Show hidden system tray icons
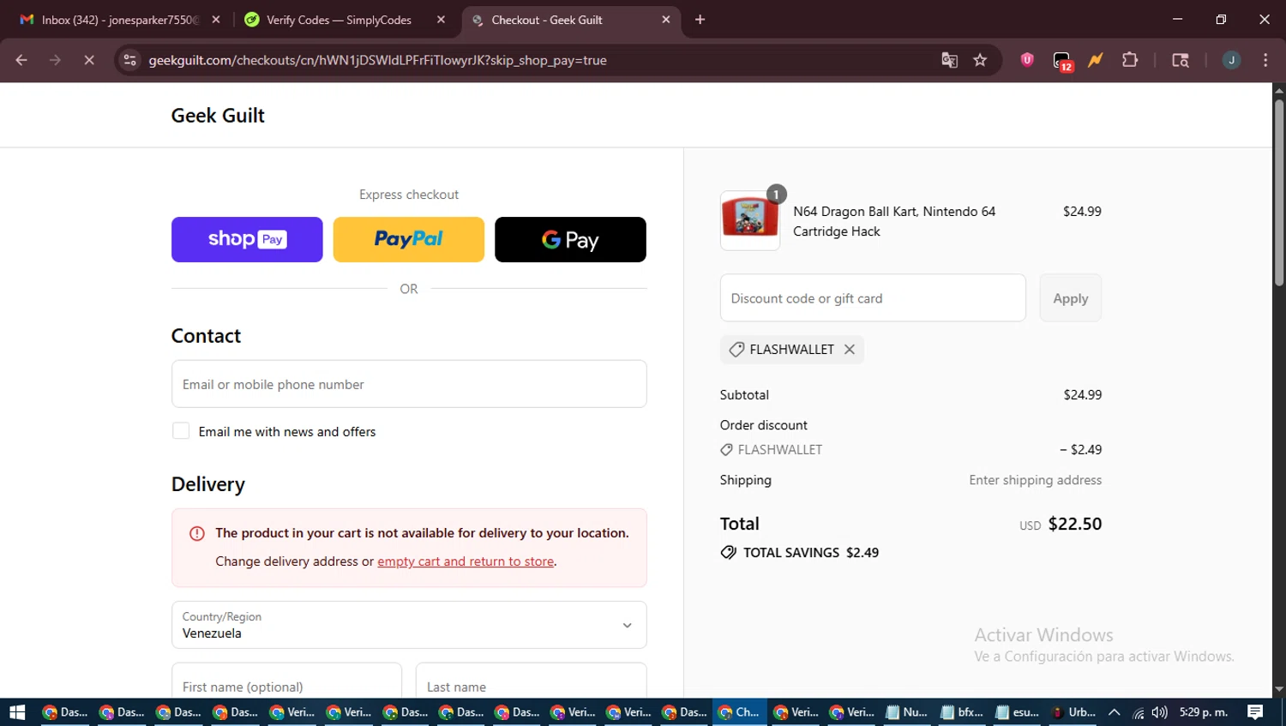Screen dimensions: 1286x726 (x=1114, y=712)
